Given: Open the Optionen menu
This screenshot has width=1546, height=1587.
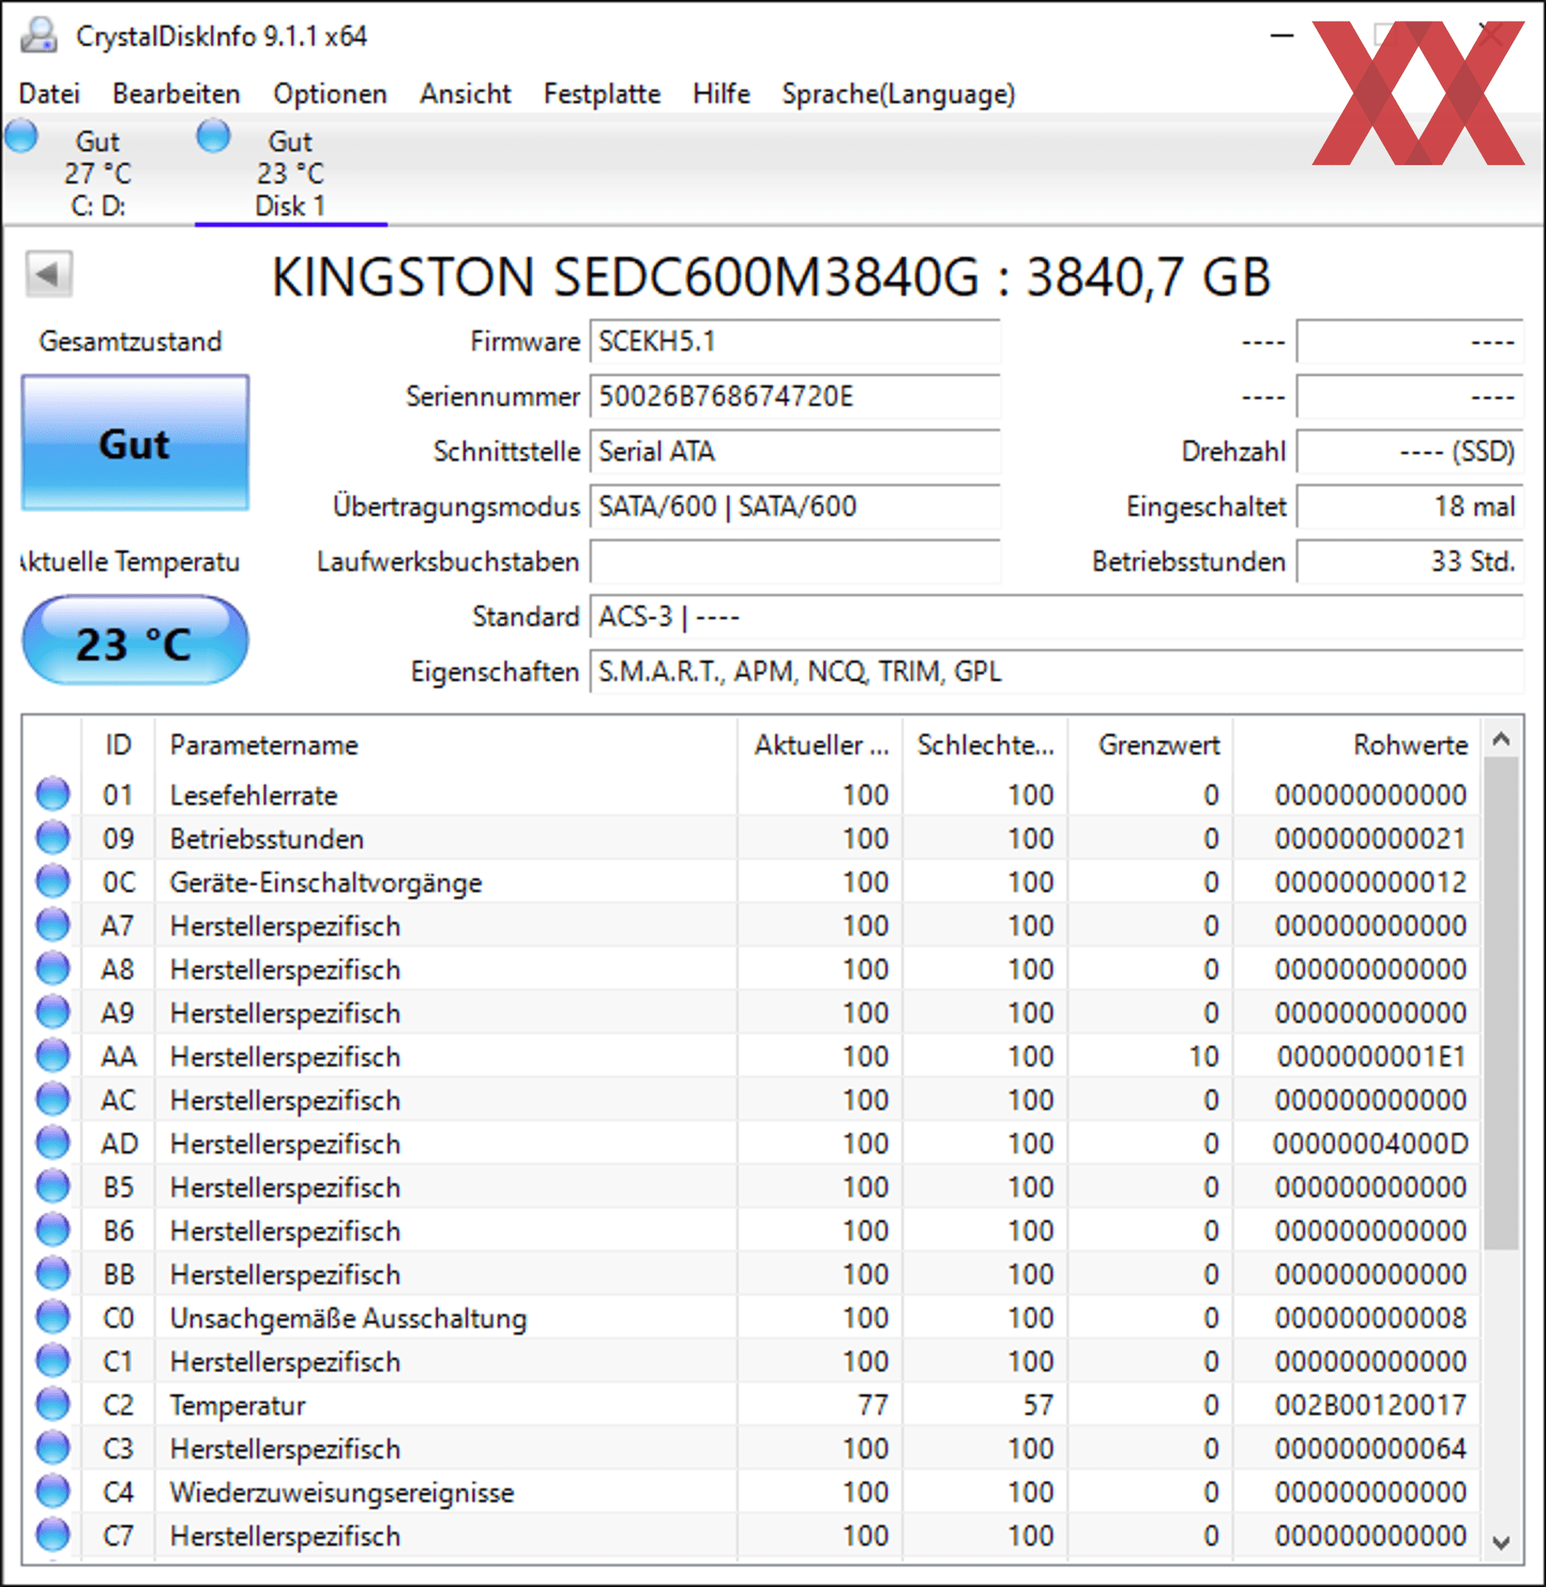Looking at the screenshot, I should (329, 94).
